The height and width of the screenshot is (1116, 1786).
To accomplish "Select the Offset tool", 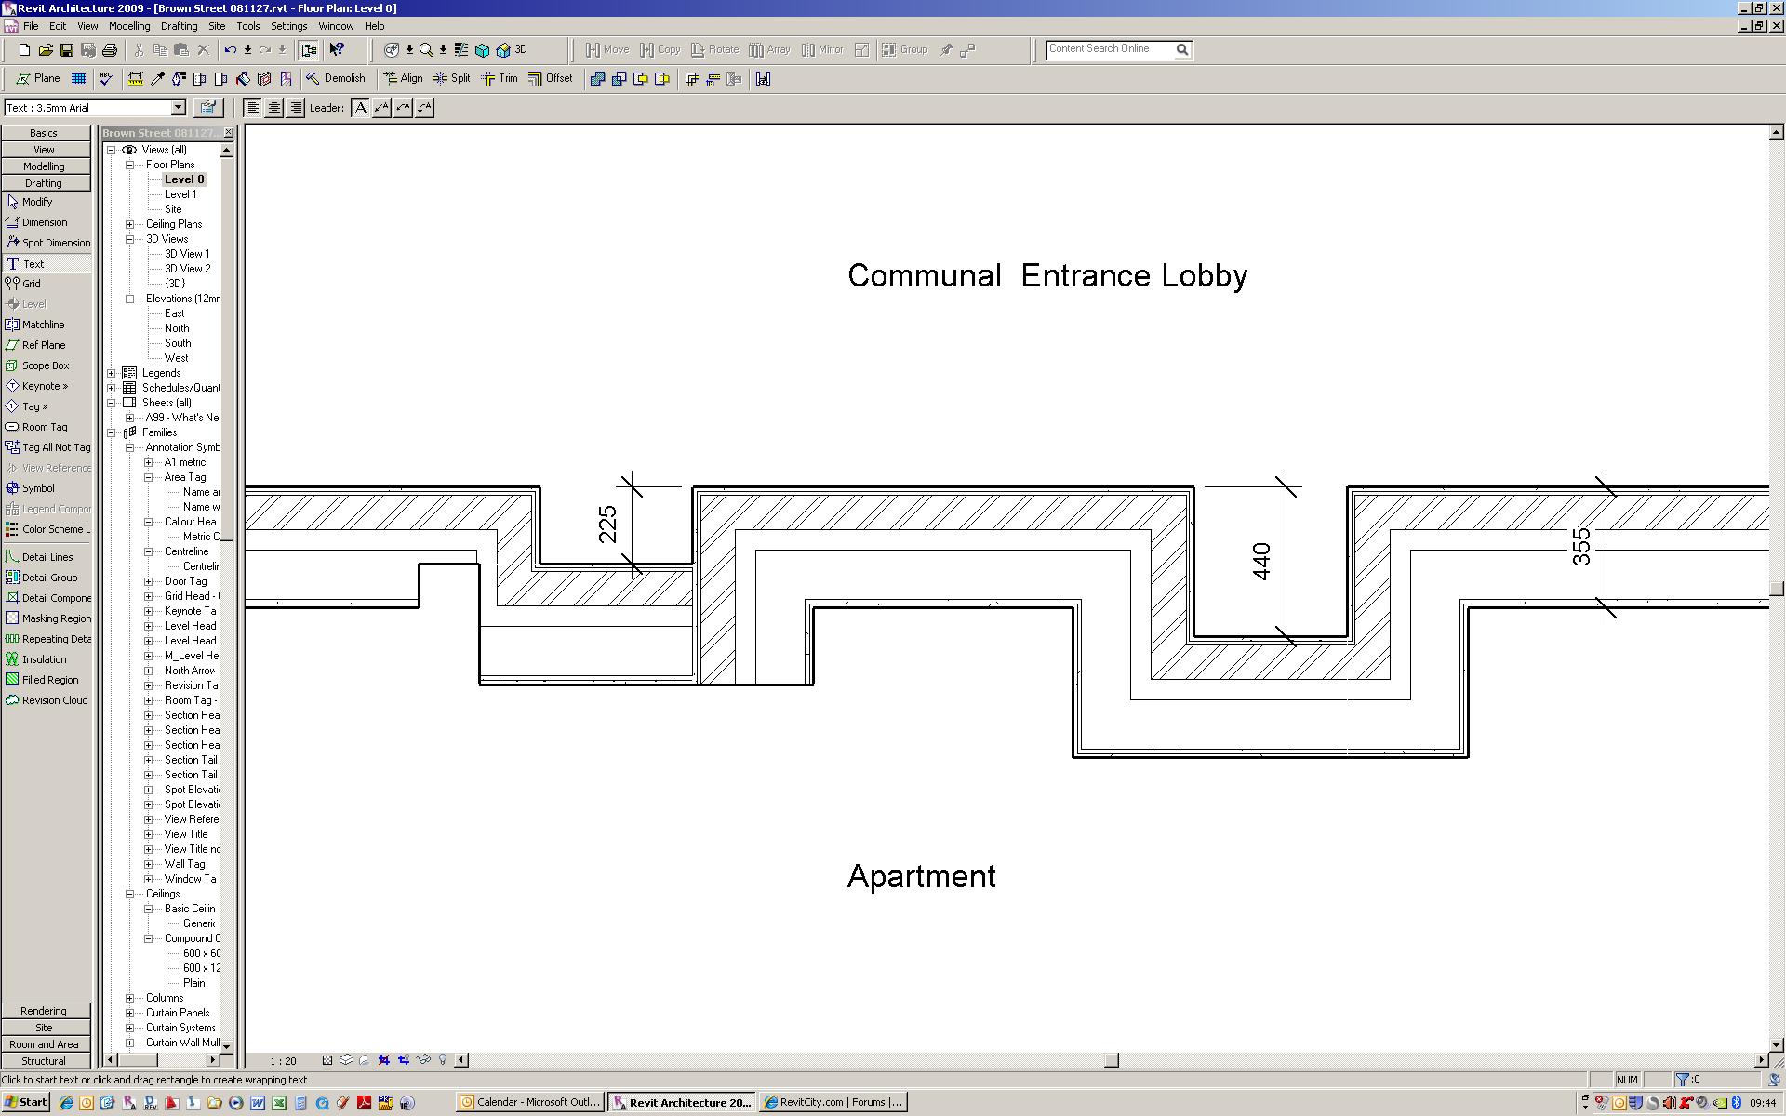I will pyautogui.click(x=550, y=78).
